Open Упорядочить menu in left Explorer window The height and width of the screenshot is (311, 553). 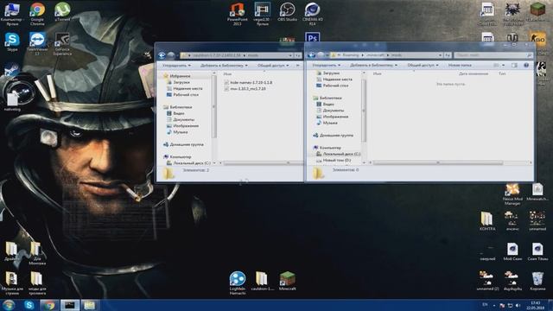coord(176,66)
